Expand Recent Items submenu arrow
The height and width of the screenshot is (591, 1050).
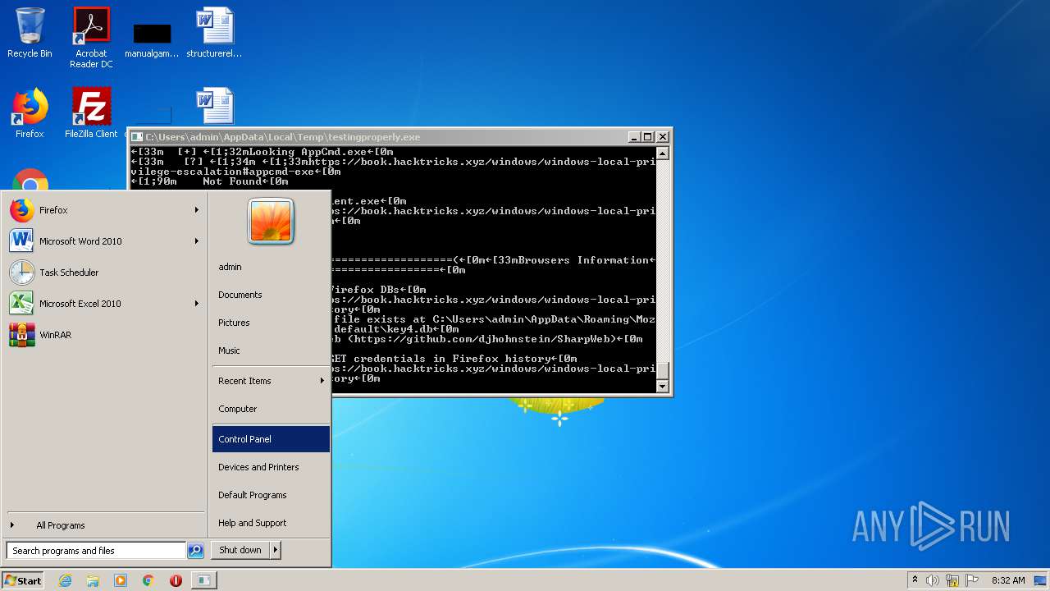point(322,381)
